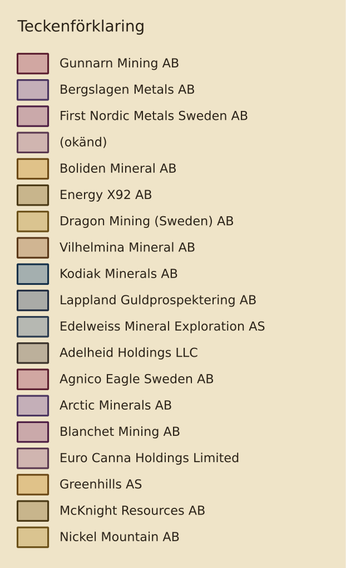Select the Vilhelmina Mineral AB swatch
This screenshot has width=346, height=568.
pyautogui.click(x=33, y=248)
